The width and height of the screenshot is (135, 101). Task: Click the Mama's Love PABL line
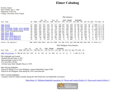27,69
